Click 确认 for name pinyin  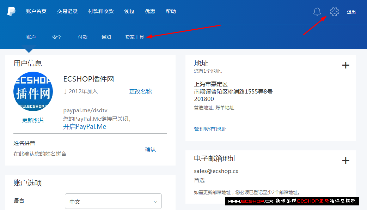151,150
